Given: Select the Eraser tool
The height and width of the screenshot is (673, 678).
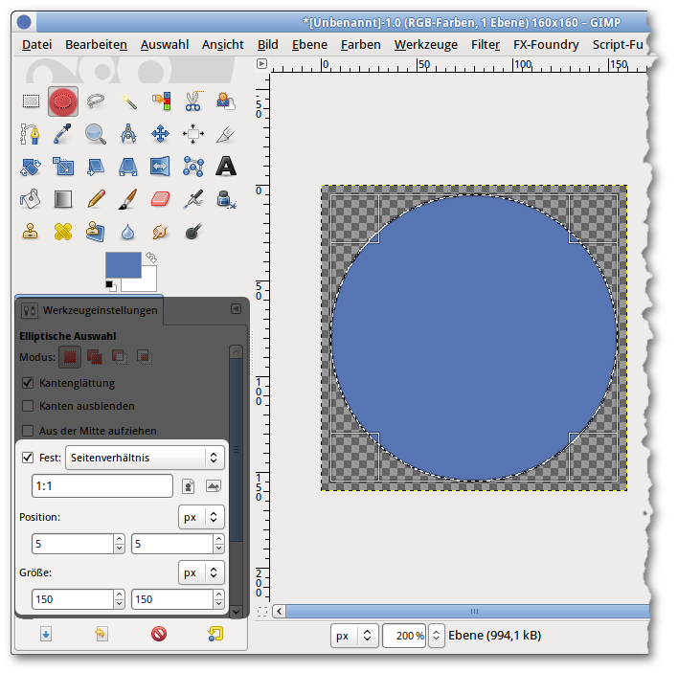Looking at the screenshot, I should [x=161, y=199].
